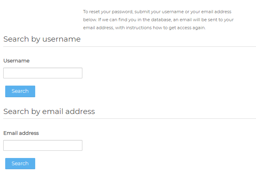Click the "Email address" field label
The image size is (256, 176).
click(21, 133)
